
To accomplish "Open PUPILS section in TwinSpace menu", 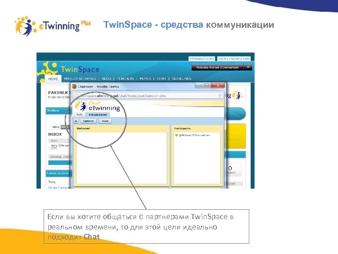I will pos(145,79).
